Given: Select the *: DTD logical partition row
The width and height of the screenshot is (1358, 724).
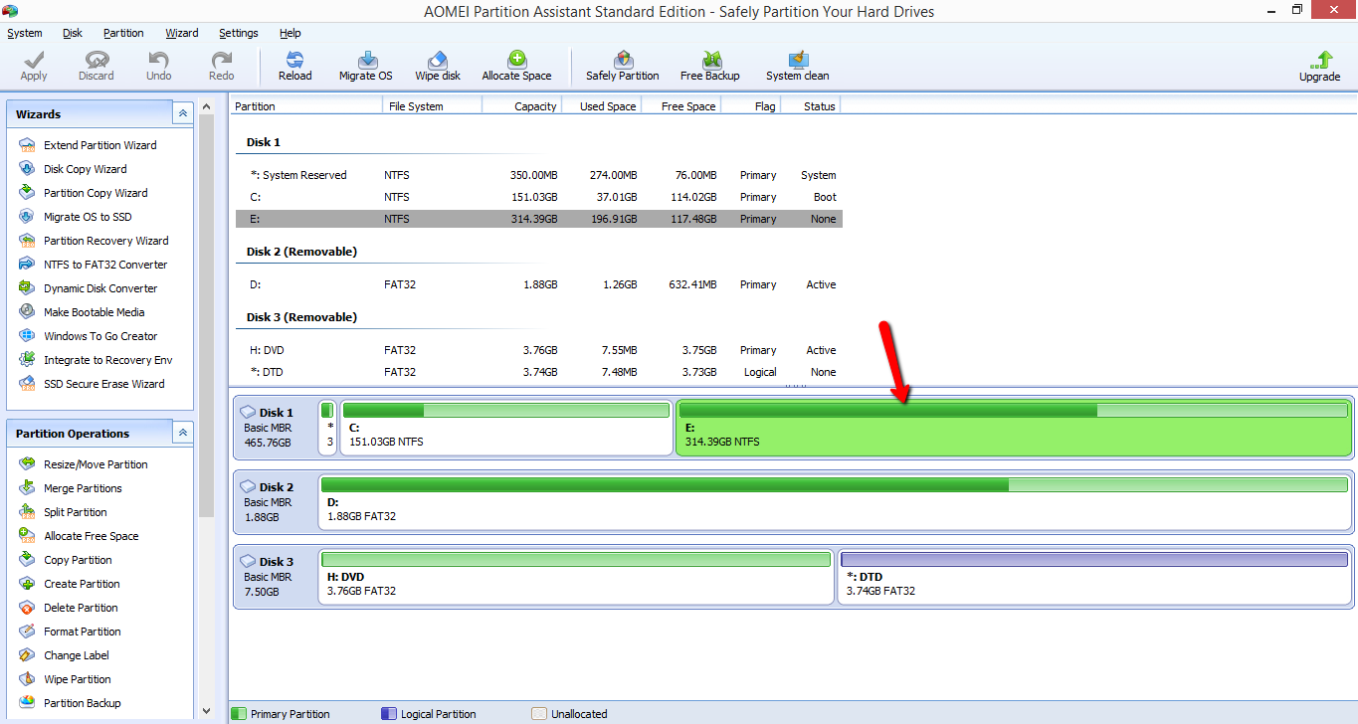Looking at the screenshot, I should (x=539, y=372).
